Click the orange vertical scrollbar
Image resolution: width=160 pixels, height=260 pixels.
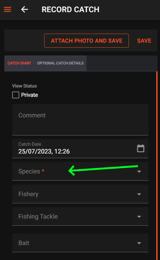pyautogui.click(x=157, y=165)
